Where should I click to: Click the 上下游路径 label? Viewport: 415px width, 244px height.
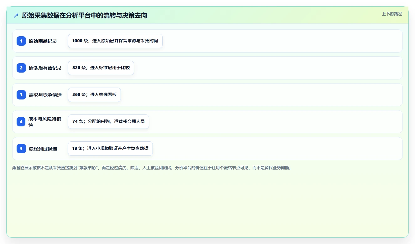pyautogui.click(x=392, y=14)
